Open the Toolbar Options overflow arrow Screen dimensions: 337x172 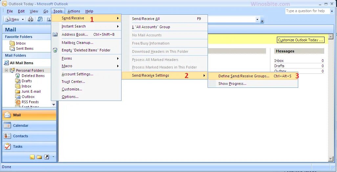[x=262, y=21]
